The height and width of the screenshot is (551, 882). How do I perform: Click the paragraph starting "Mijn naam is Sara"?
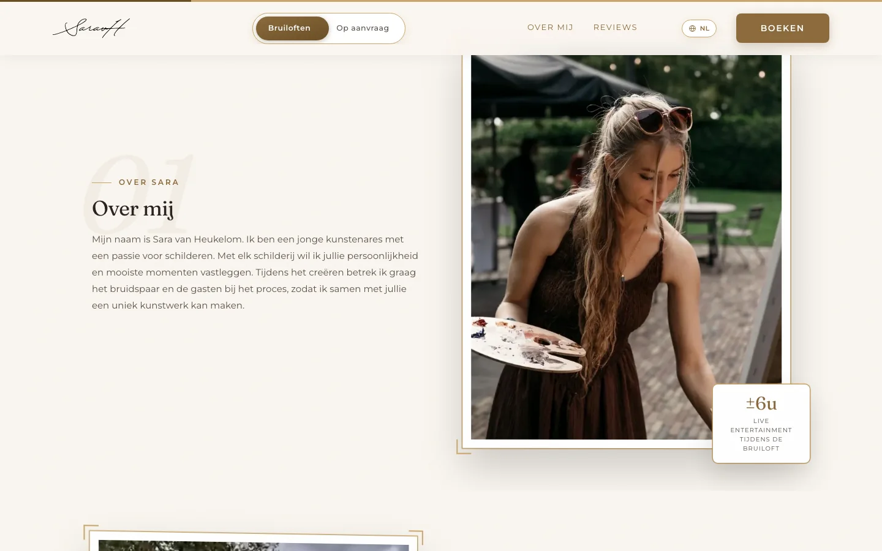coord(255,272)
